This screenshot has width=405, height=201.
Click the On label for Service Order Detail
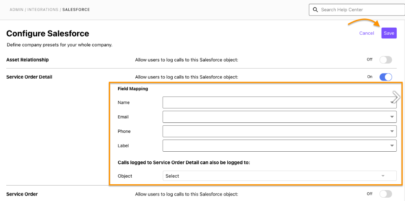click(370, 77)
